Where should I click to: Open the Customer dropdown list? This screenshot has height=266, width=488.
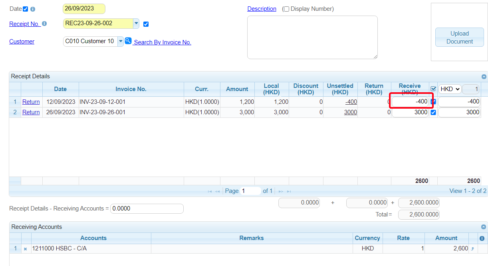[x=120, y=41]
